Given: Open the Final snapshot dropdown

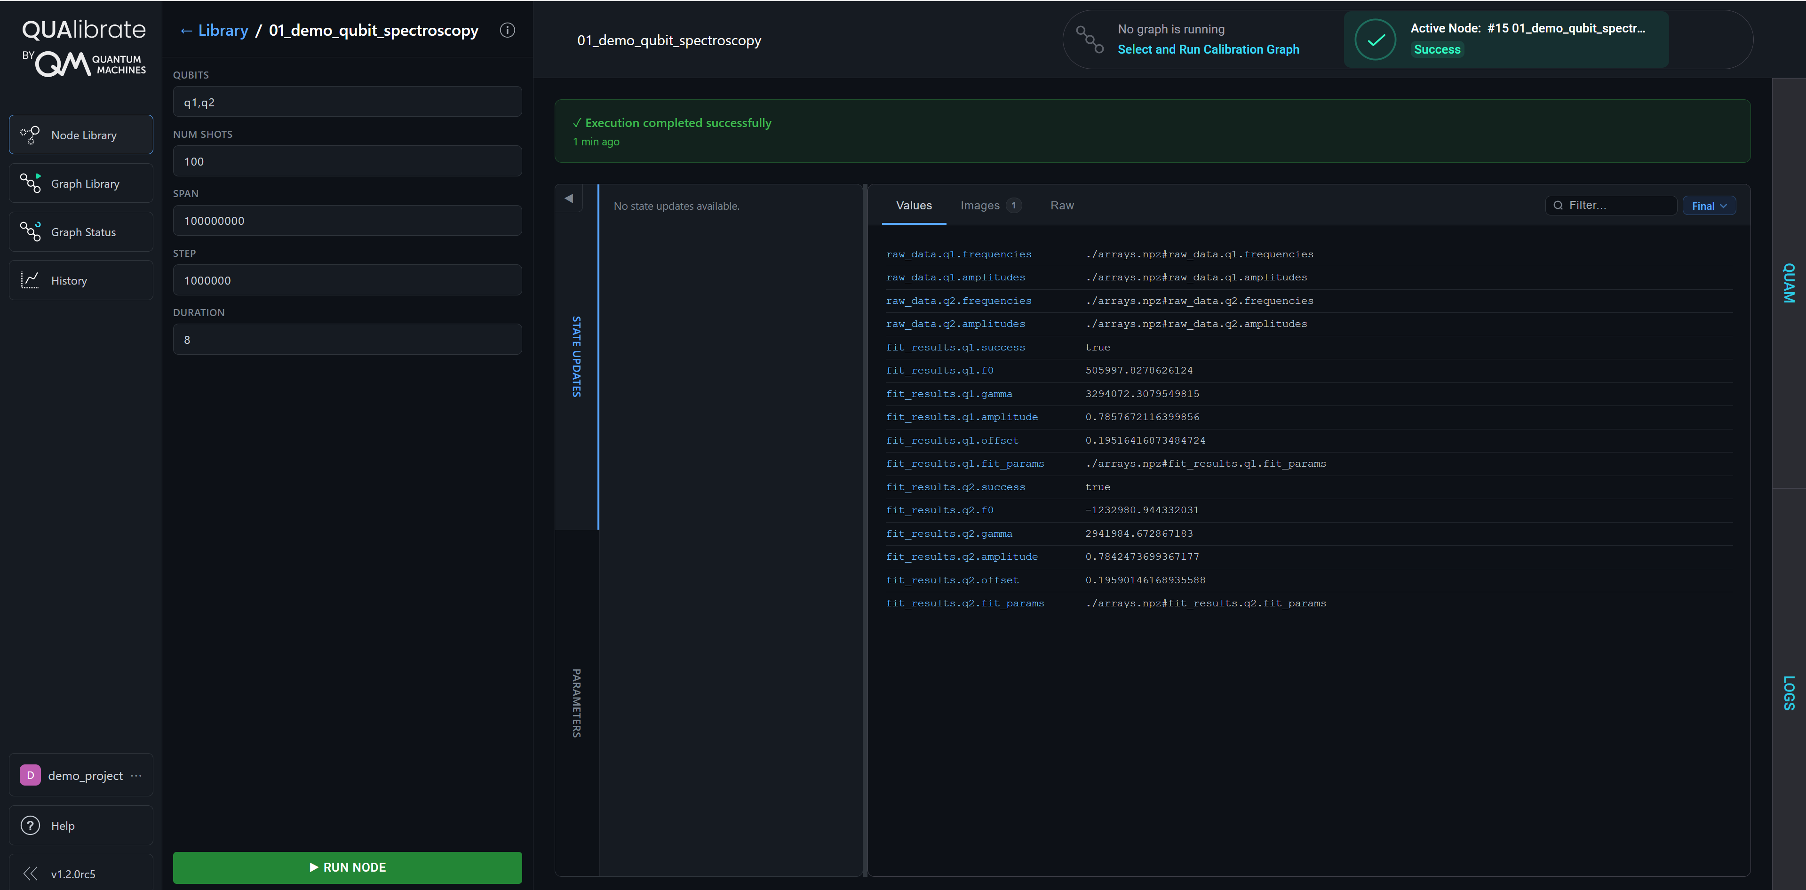Looking at the screenshot, I should click(x=1709, y=206).
